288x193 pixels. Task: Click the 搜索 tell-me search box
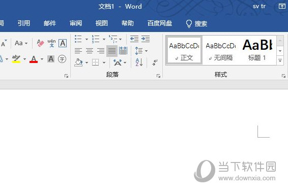(x=196, y=24)
